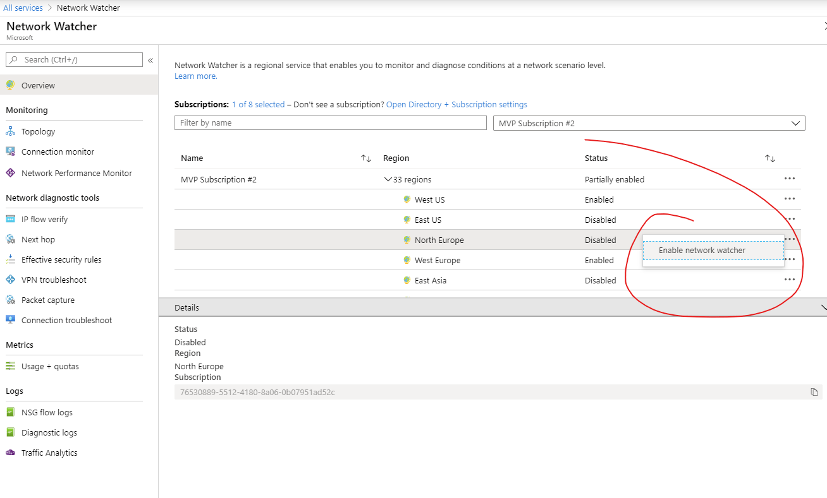Select the Network Performance Monitor icon
The height and width of the screenshot is (498, 827).
click(x=10, y=173)
